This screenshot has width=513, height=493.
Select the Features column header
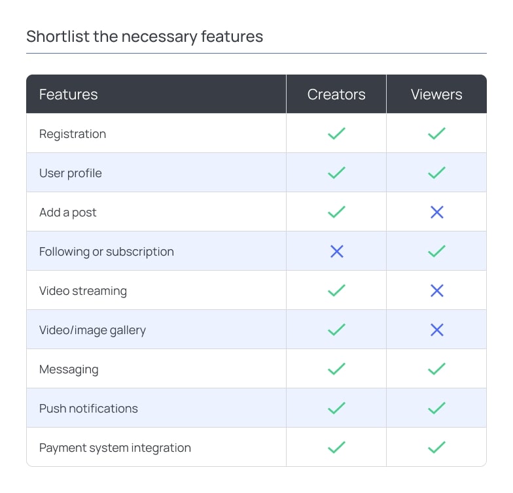(68, 94)
